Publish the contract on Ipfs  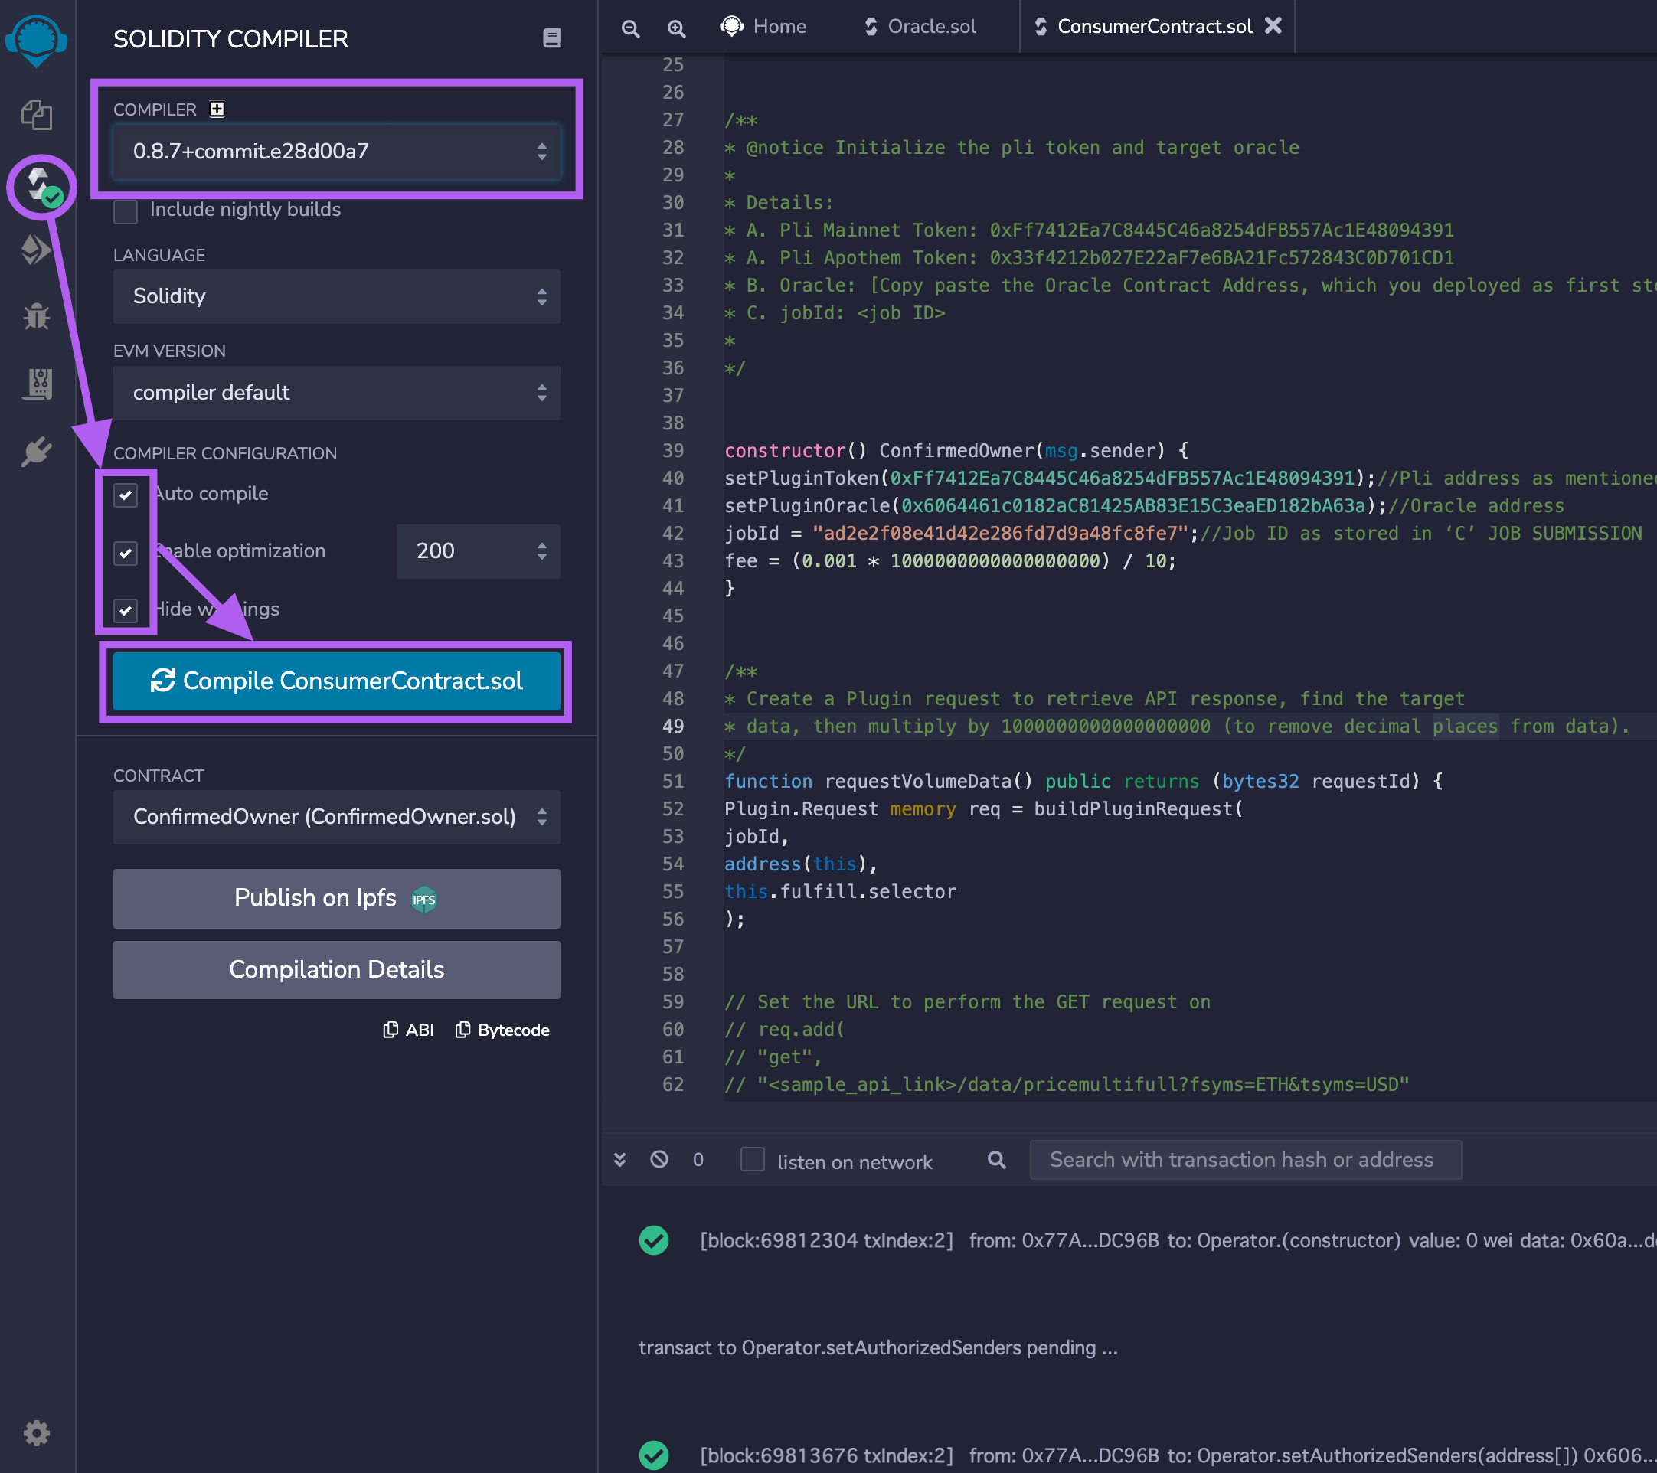(336, 898)
